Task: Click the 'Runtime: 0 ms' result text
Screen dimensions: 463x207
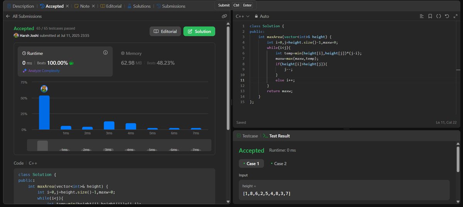Action: coord(282,150)
